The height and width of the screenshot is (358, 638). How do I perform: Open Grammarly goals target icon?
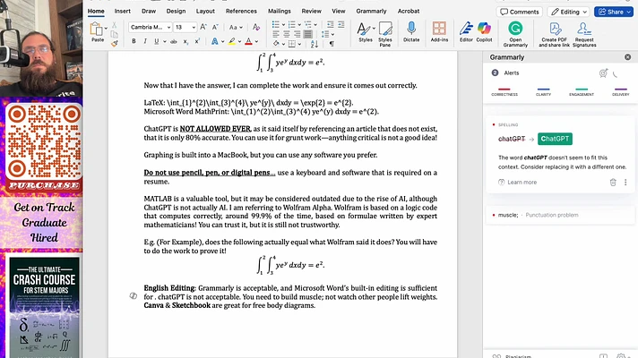603,73
